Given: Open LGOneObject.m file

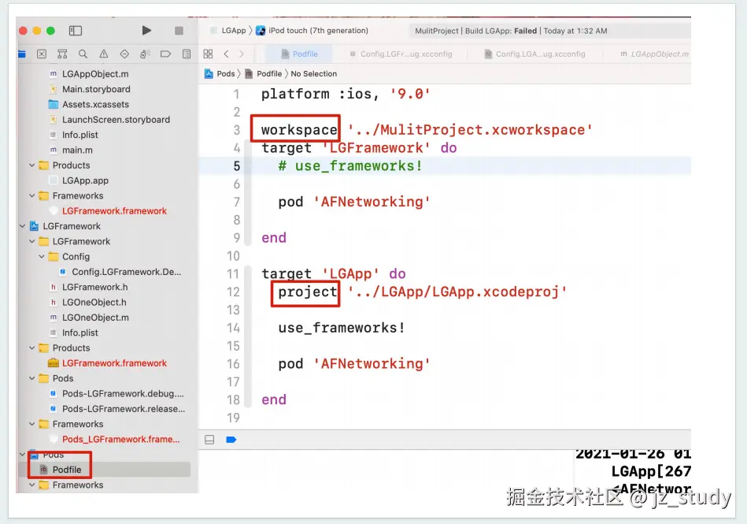Looking at the screenshot, I should (95, 318).
